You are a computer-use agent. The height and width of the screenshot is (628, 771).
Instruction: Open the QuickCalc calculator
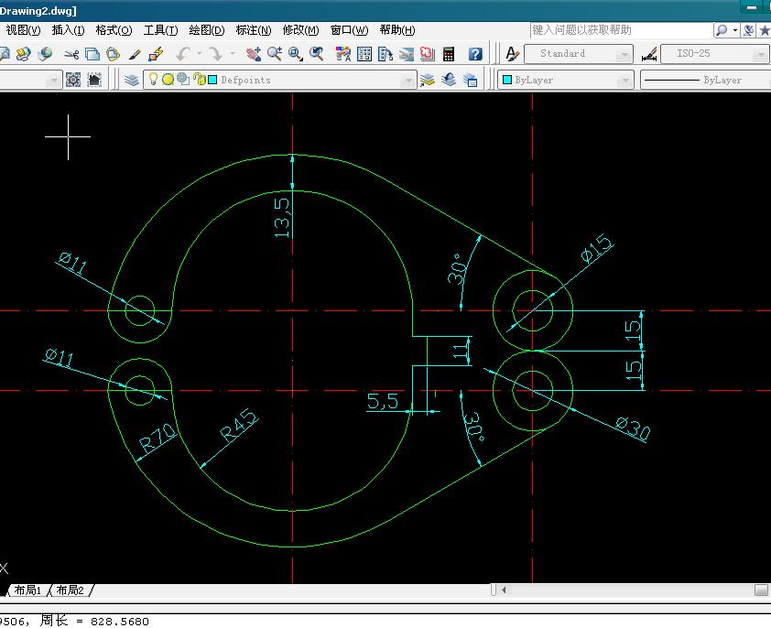click(x=449, y=54)
